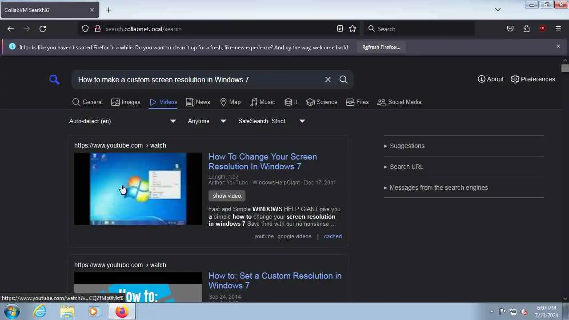Open the Map tab

pyautogui.click(x=230, y=102)
